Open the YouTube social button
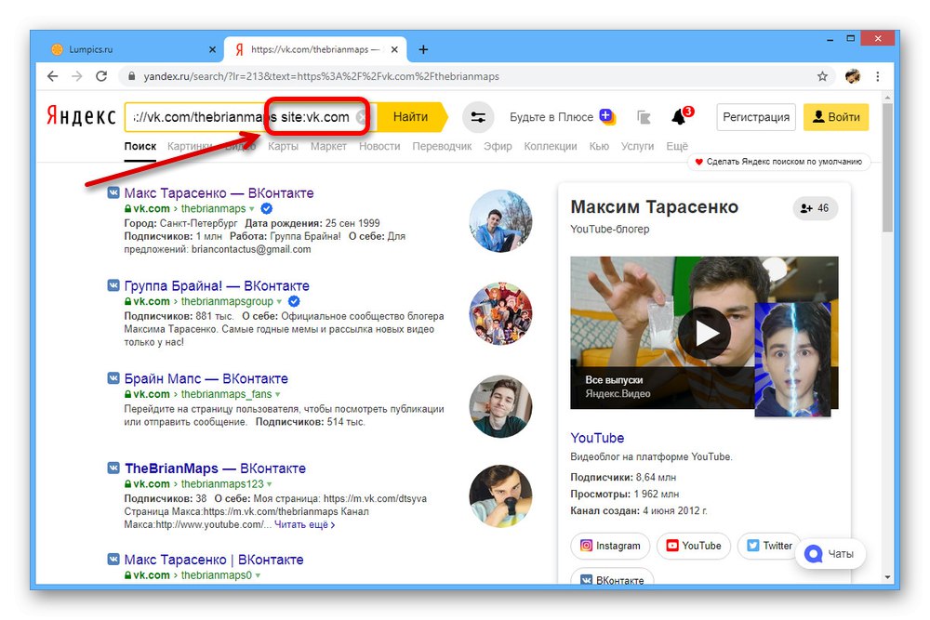The height and width of the screenshot is (620, 930). tap(694, 546)
